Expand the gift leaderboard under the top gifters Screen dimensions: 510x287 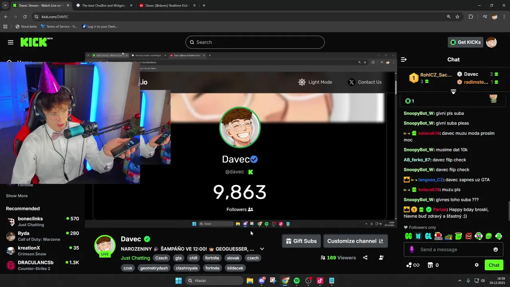coord(453,92)
